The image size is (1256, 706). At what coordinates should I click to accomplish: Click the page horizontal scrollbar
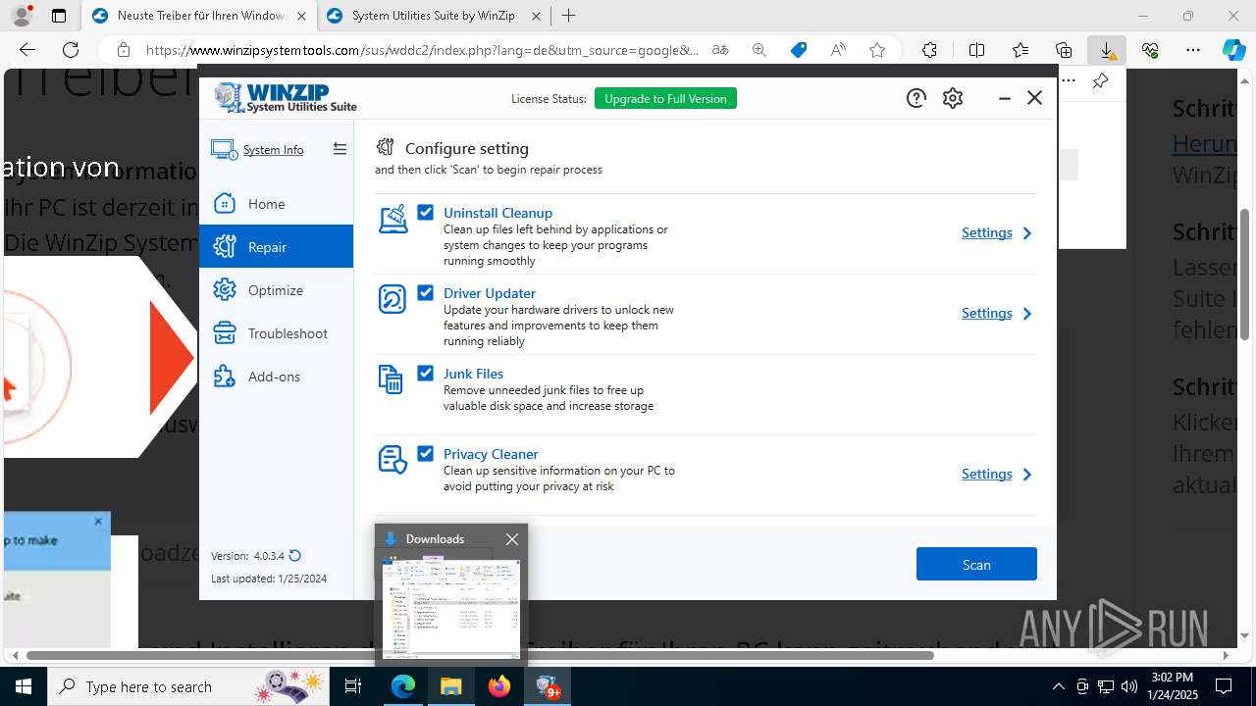click(480, 655)
